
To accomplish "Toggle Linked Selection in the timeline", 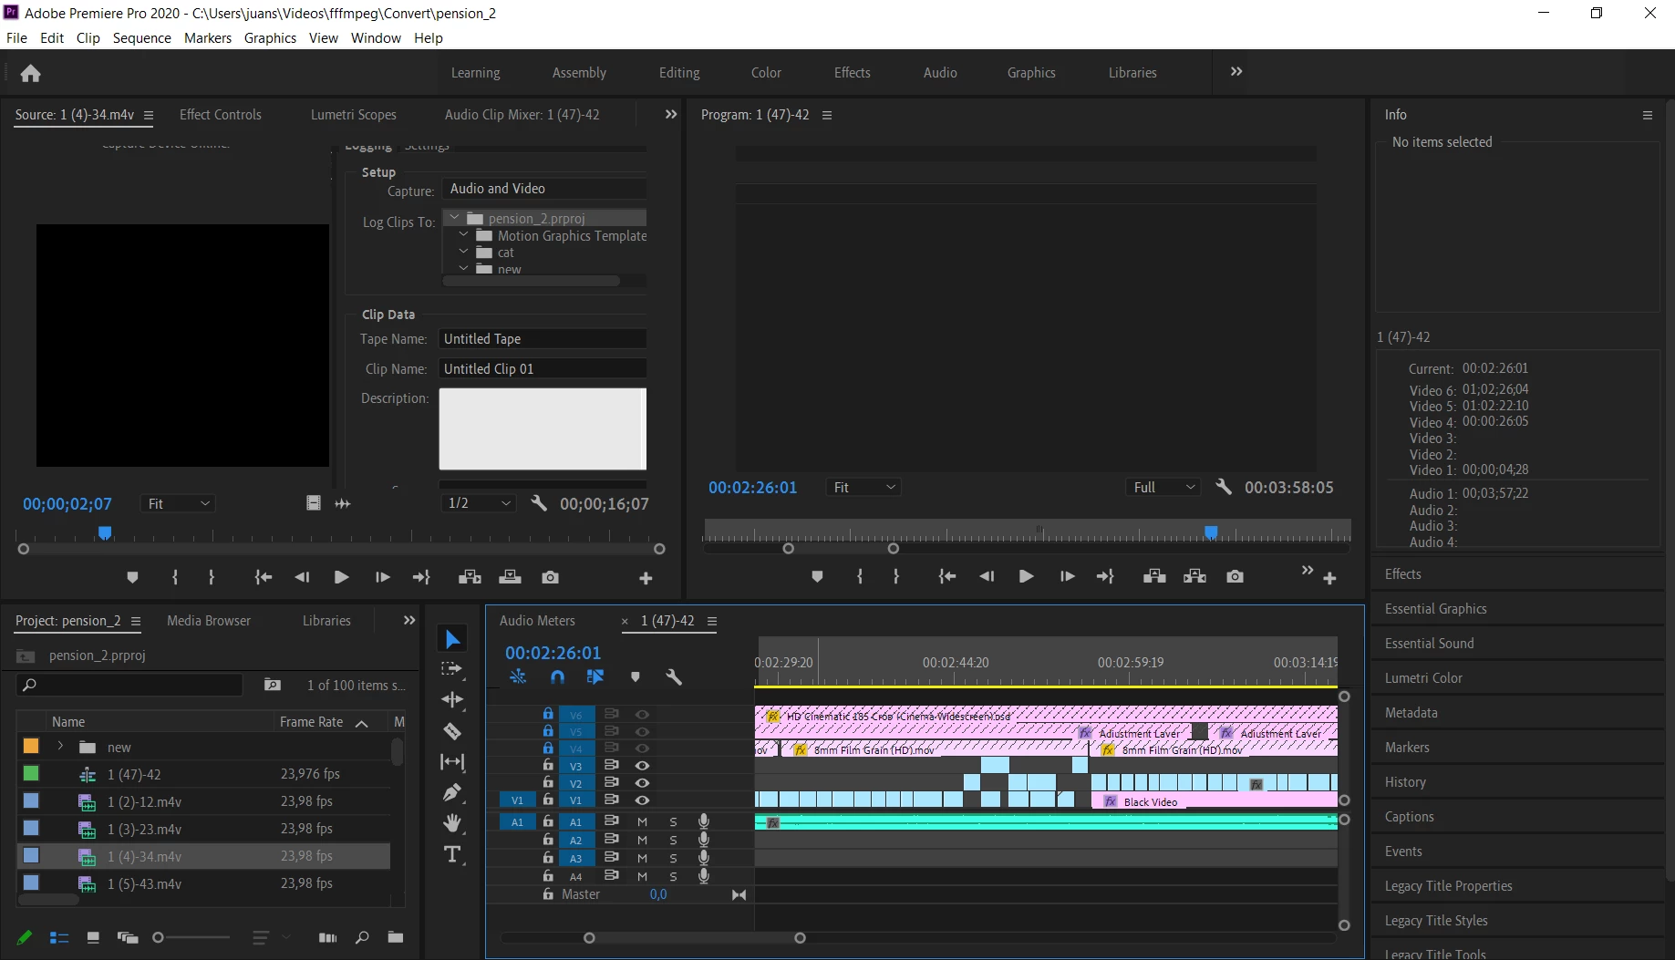I will pos(595,676).
